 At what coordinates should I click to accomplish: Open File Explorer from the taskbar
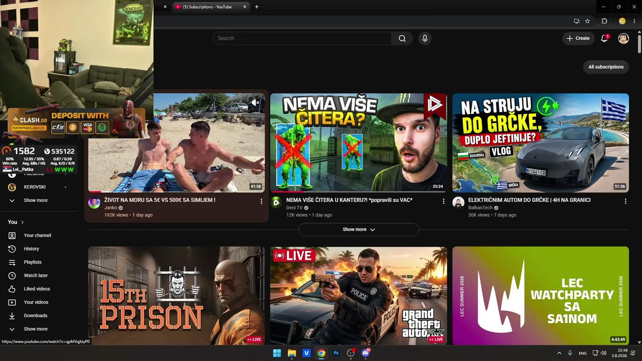coord(292,353)
